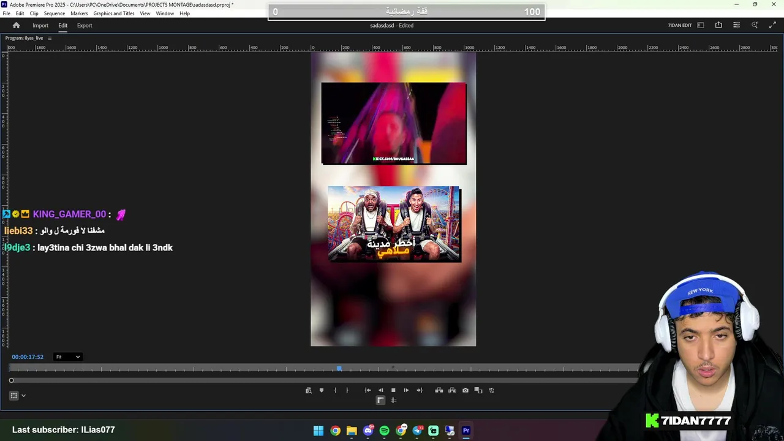Click the Go to Out point button
Screen dimensions: 784x441
(419, 390)
